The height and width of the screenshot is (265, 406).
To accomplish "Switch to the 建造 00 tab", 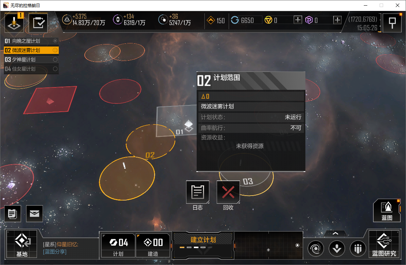I will pyautogui.click(x=153, y=245).
